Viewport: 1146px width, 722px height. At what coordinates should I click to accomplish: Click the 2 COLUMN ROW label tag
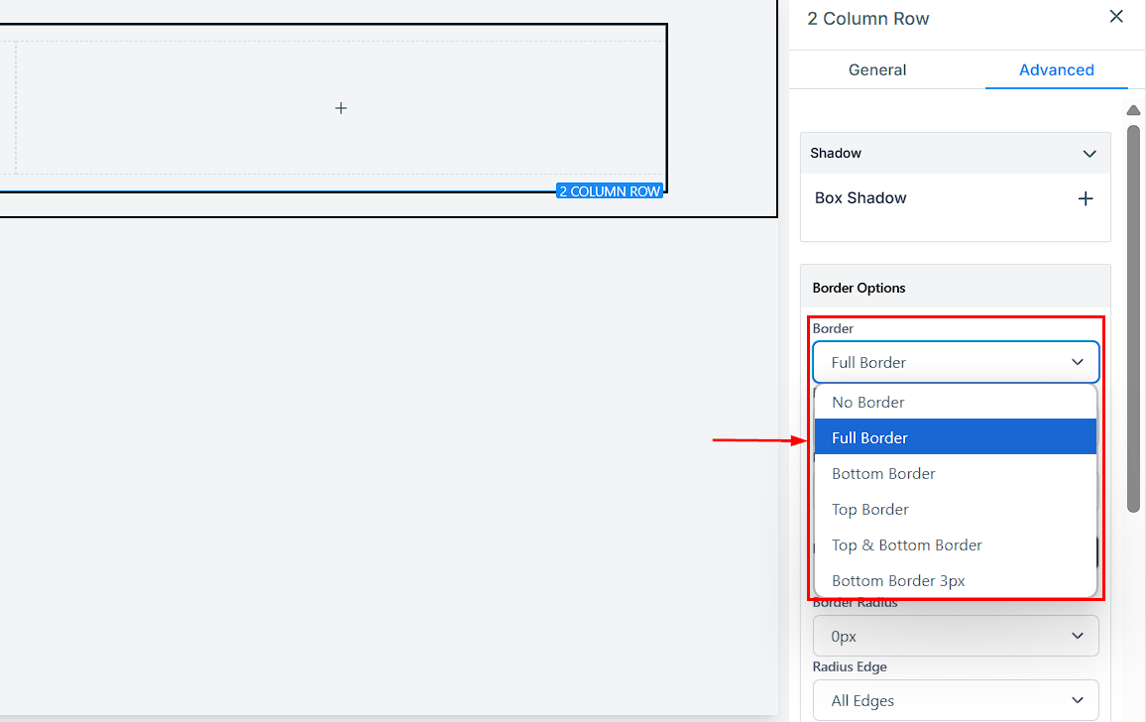point(609,191)
